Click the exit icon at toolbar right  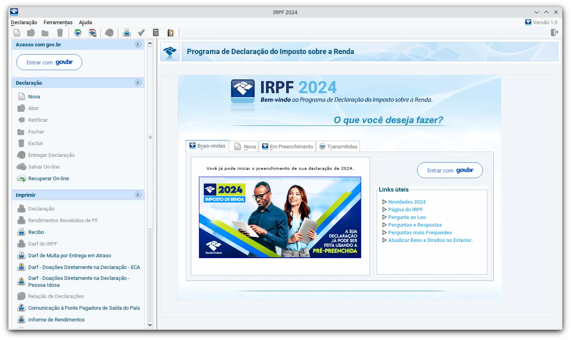click(x=554, y=33)
